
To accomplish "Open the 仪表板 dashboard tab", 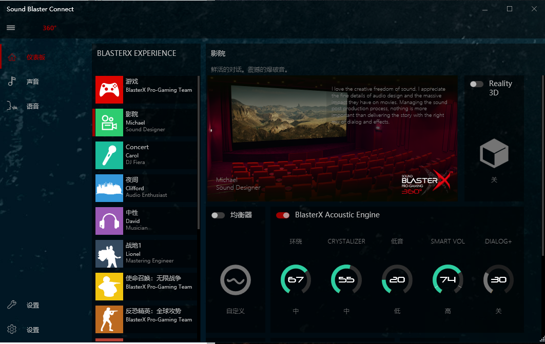I will coord(36,57).
